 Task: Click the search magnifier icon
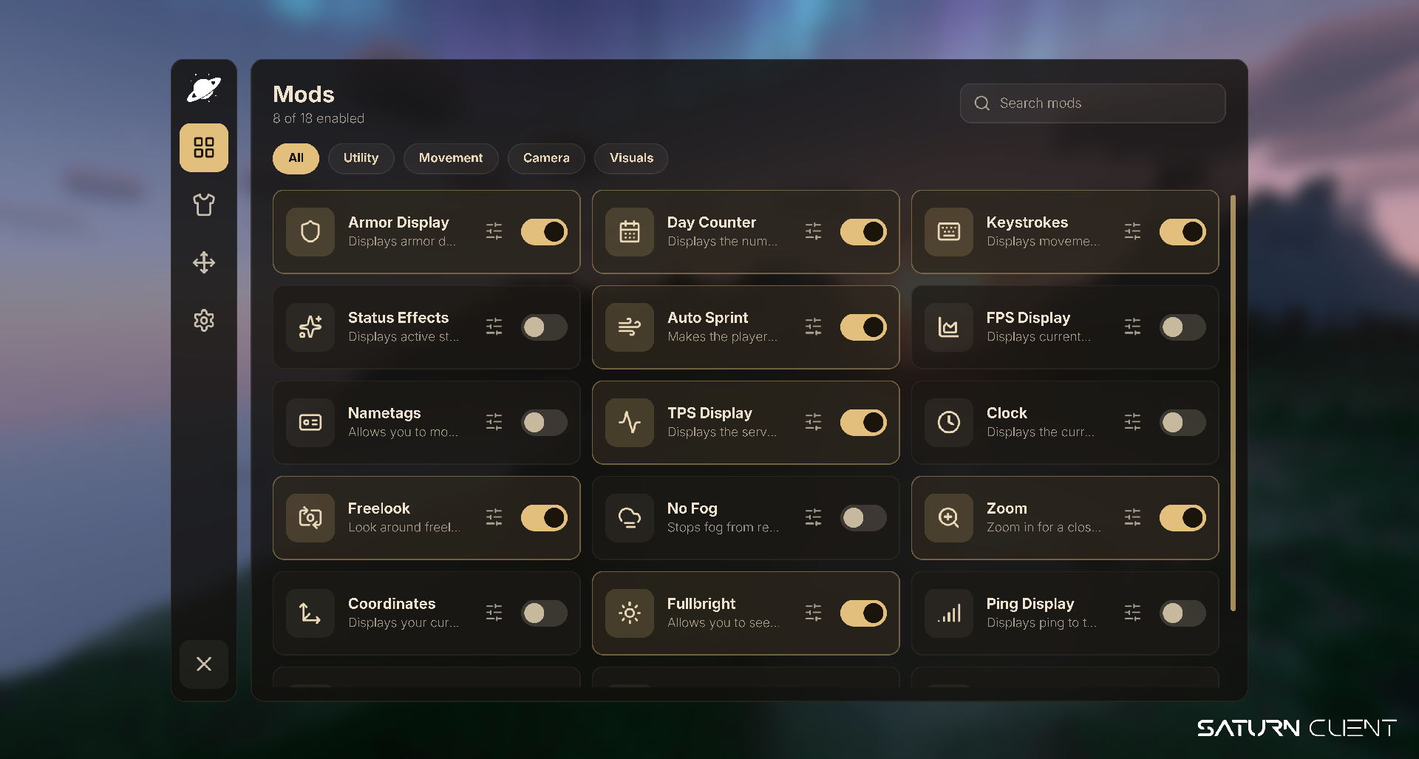tap(982, 103)
